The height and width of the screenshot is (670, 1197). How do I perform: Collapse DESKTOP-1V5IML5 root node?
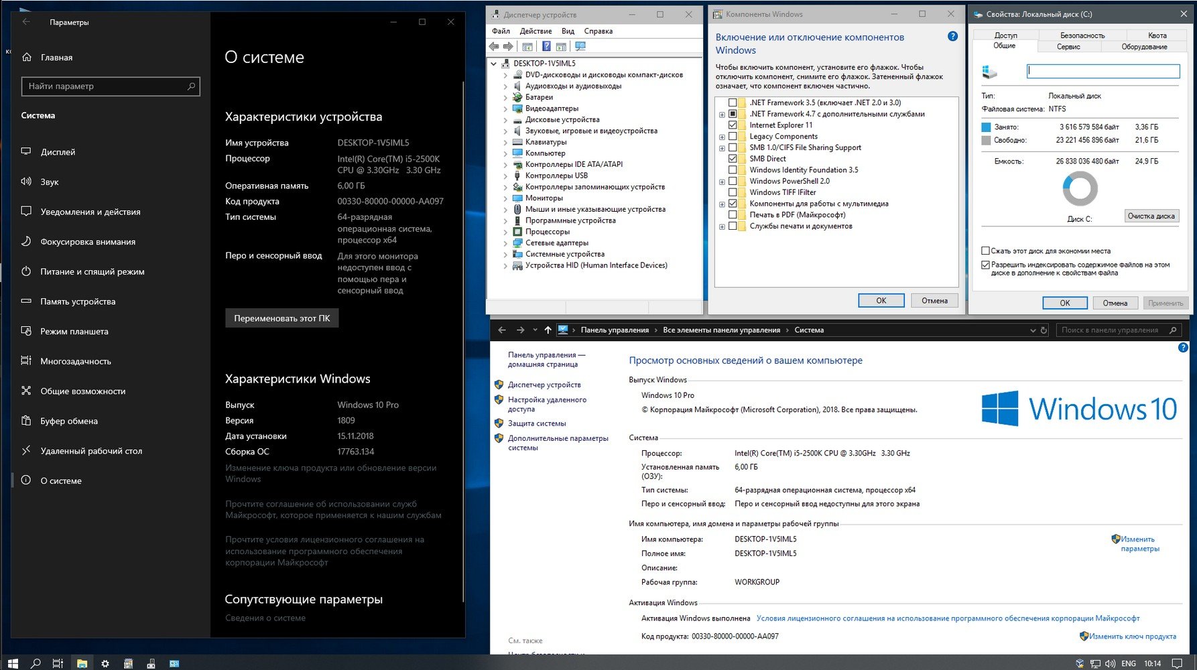(494, 64)
